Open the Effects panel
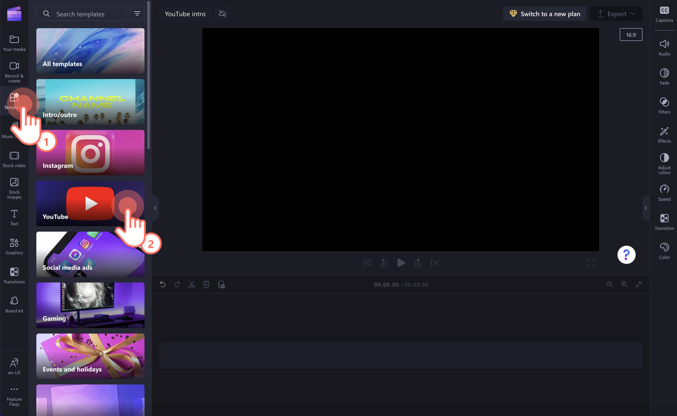 click(664, 135)
